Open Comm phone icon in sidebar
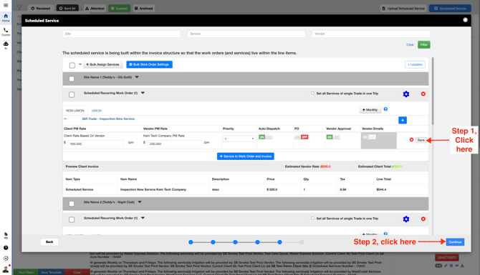This screenshot has height=275, width=480. [x=6, y=31]
